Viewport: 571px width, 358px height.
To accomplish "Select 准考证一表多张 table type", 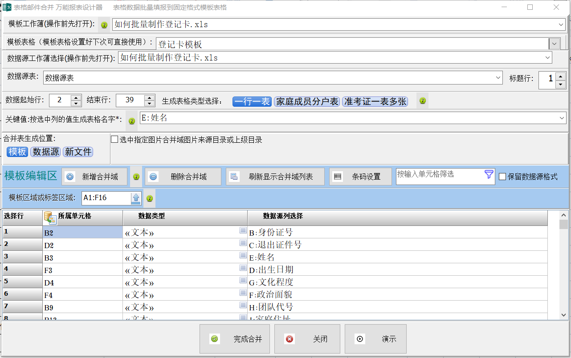I will (375, 101).
